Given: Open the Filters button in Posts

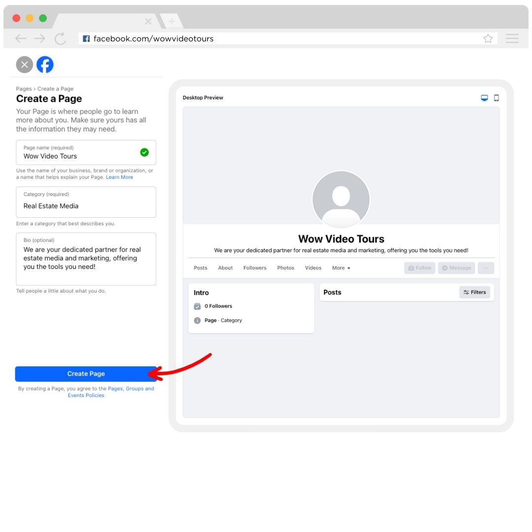Looking at the screenshot, I should tap(475, 293).
